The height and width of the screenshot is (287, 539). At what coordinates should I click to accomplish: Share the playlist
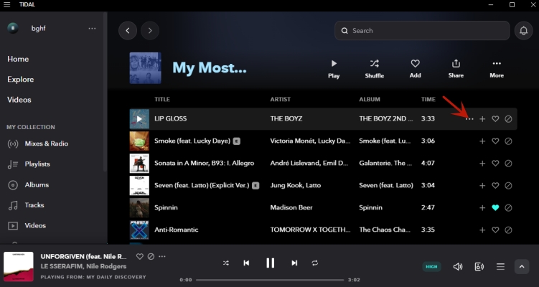point(456,69)
